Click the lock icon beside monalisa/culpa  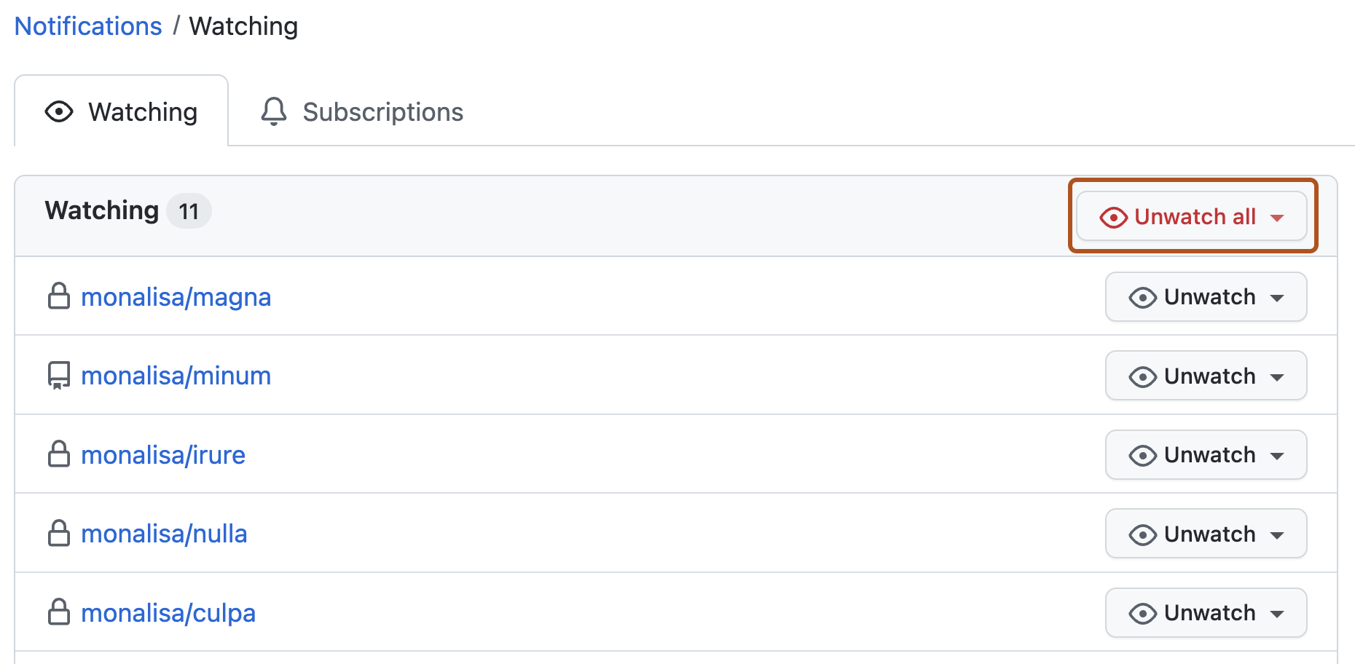coord(59,612)
